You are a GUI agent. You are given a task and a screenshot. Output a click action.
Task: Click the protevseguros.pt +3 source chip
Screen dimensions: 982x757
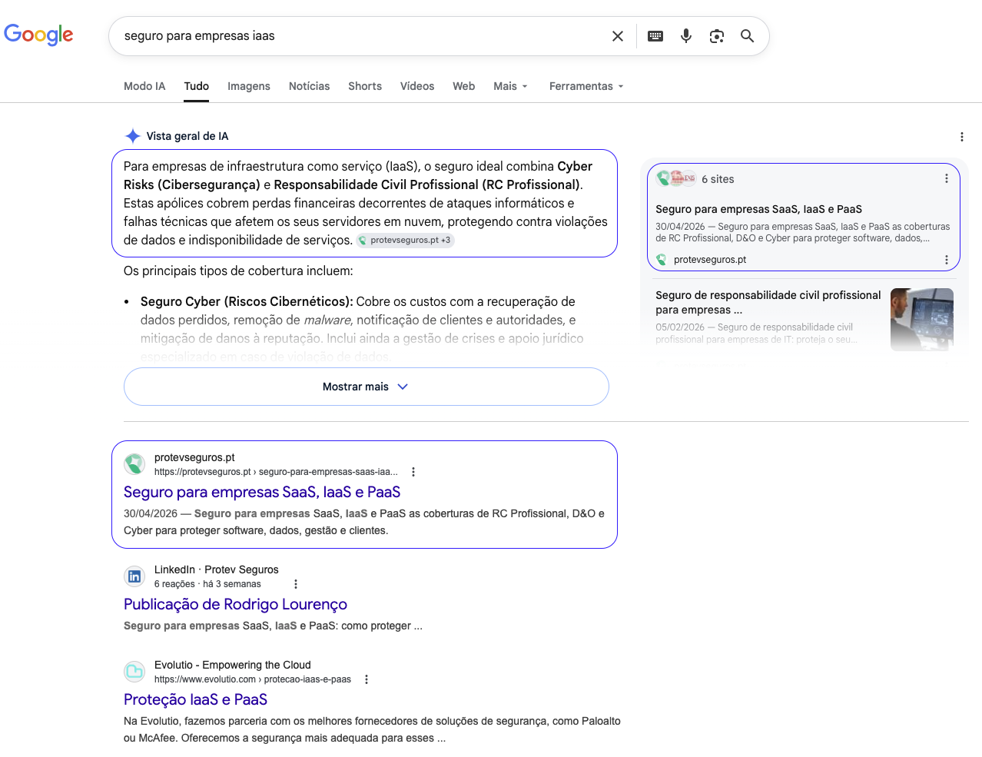(x=405, y=240)
